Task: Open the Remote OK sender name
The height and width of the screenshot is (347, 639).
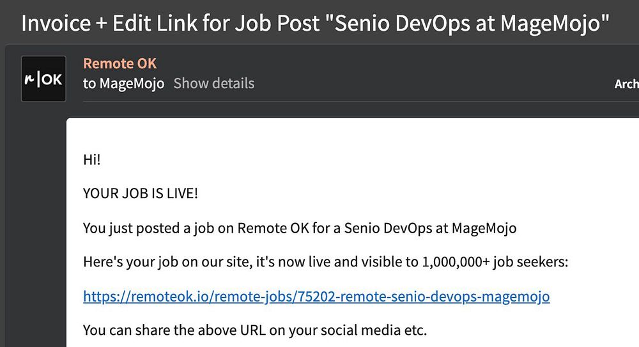Action: [x=119, y=63]
